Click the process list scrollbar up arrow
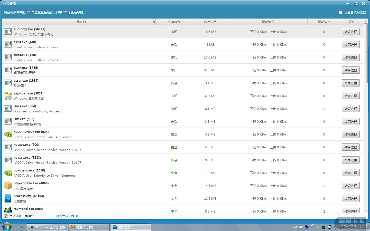 [366, 21]
